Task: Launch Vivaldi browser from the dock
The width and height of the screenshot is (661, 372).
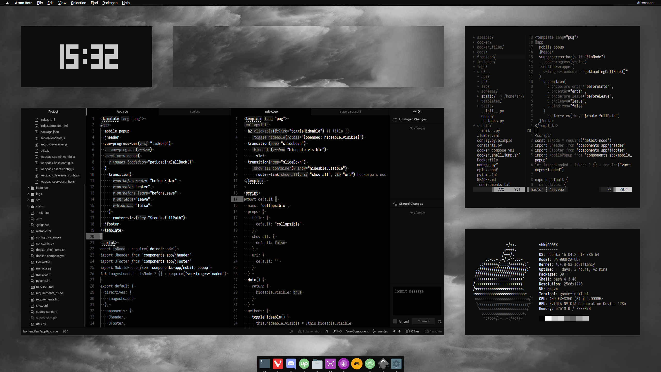Action: tap(278, 364)
